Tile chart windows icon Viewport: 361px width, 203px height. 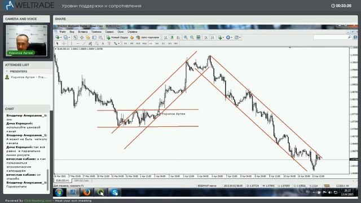point(199,37)
